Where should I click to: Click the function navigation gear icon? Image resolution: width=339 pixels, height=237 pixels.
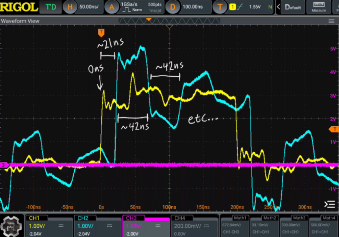11,226
